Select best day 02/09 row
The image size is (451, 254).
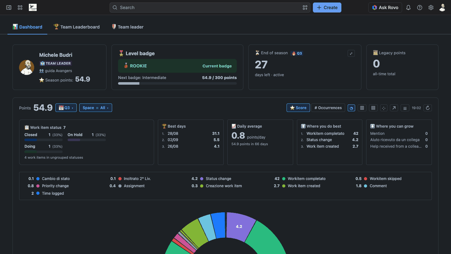(x=191, y=140)
